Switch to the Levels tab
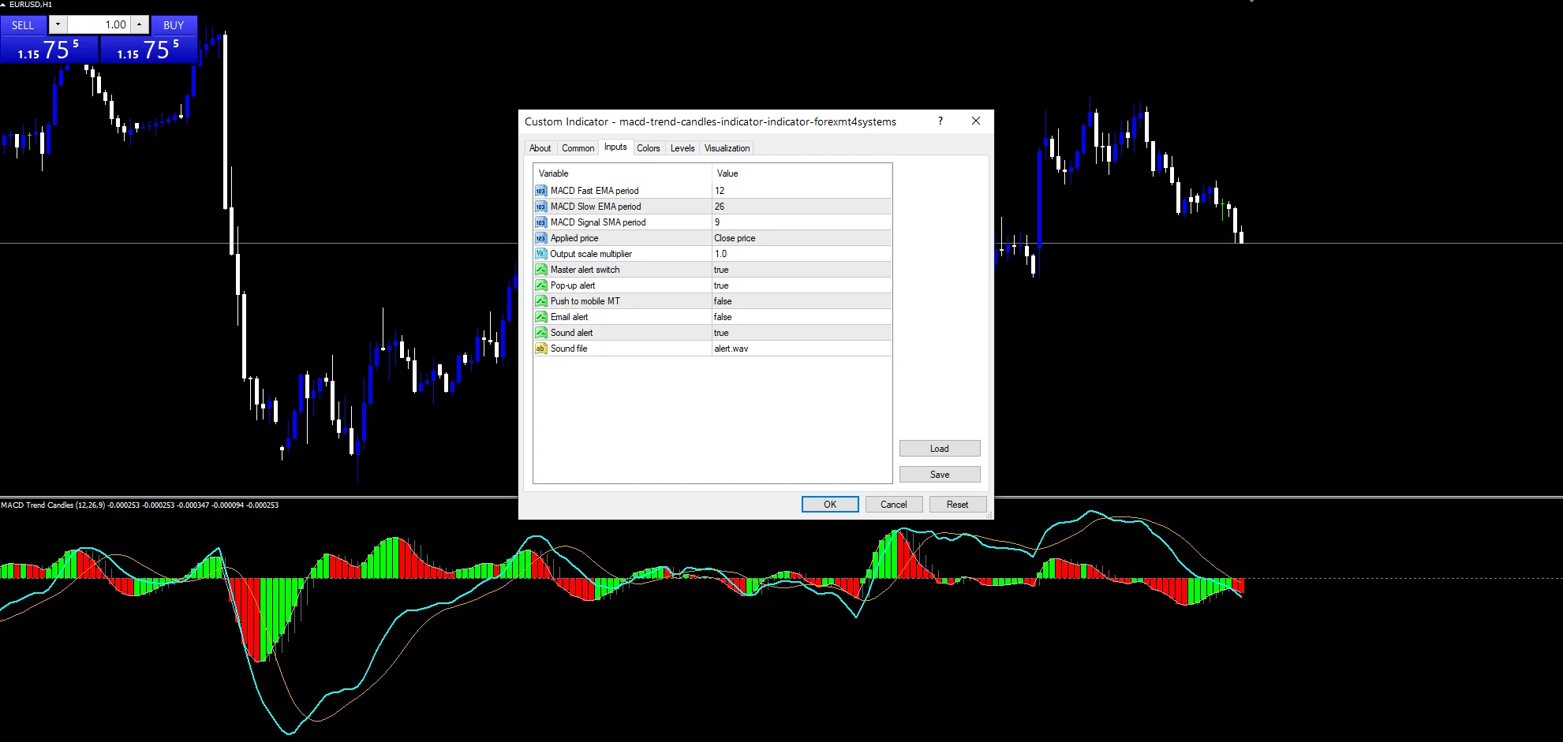Image resolution: width=1563 pixels, height=742 pixels. point(682,148)
